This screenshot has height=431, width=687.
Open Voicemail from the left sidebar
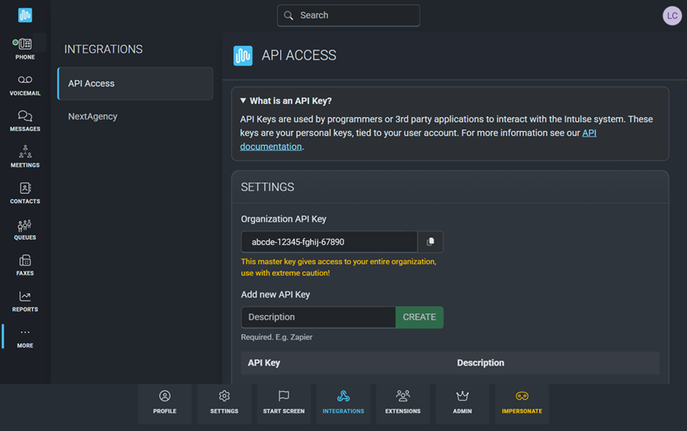24,85
